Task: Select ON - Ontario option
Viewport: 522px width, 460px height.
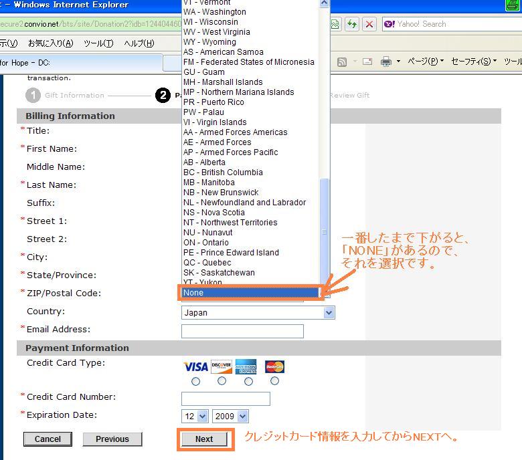Action: pos(250,243)
